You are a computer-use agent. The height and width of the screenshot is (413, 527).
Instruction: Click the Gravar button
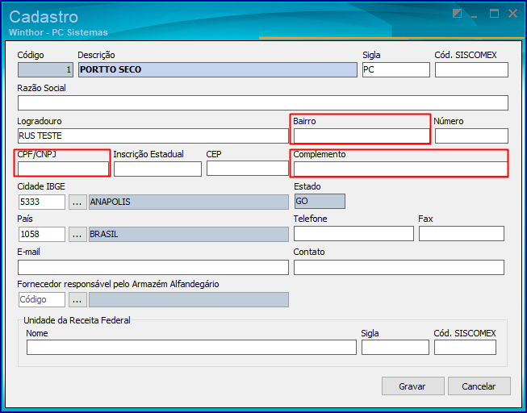click(412, 386)
